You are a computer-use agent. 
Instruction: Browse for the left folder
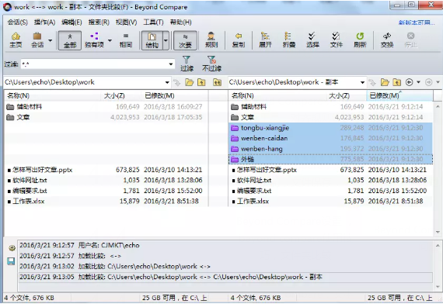pyautogui.click(x=190, y=82)
